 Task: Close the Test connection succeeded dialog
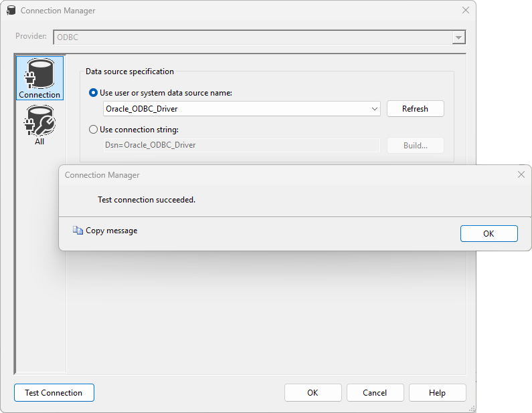click(521, 174)
